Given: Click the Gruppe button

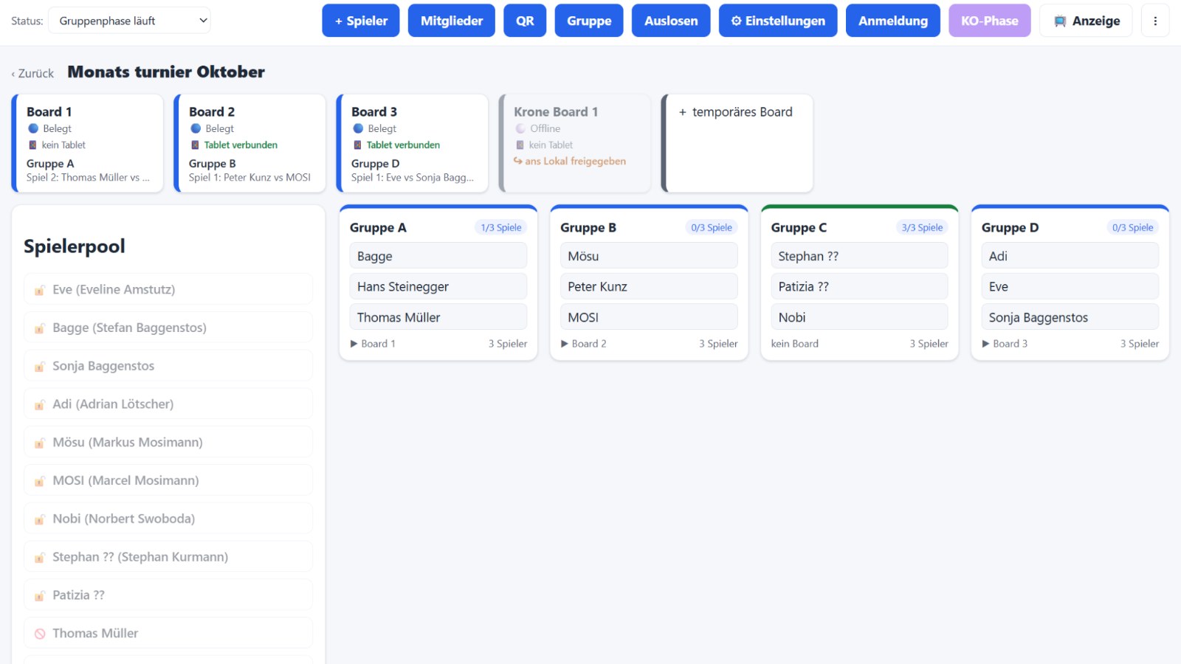Looking at the screenshot, I should click(589, 21).
